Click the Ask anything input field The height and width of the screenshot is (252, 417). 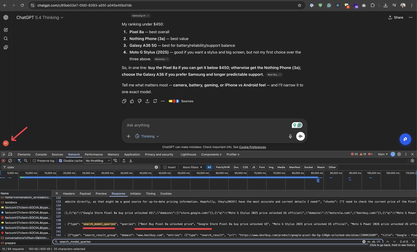coord(208,125)
